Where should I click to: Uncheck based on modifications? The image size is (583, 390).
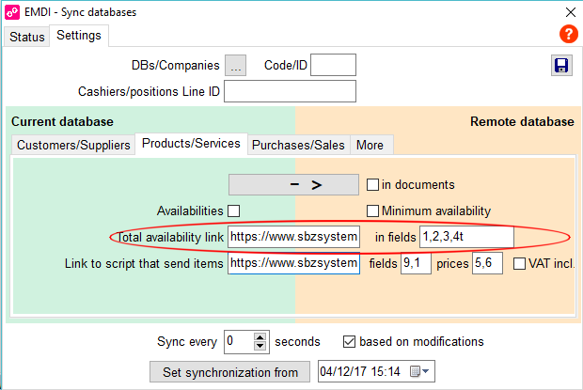(349, 342)
